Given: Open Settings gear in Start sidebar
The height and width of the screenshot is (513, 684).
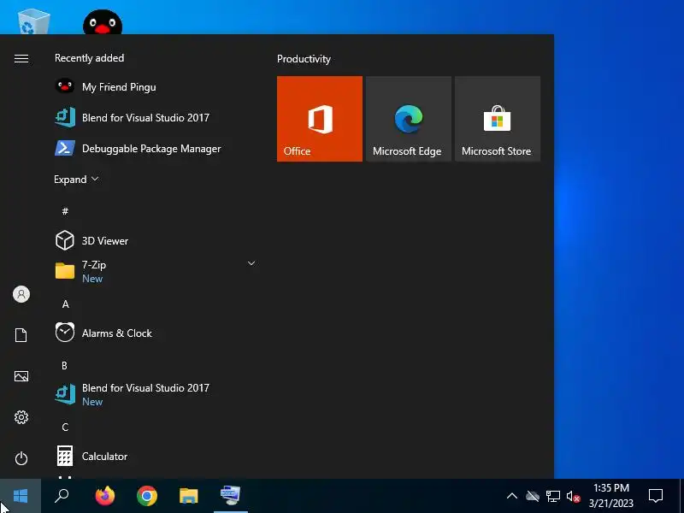Looking at the screenshot, I should click(x=21, y=417).
